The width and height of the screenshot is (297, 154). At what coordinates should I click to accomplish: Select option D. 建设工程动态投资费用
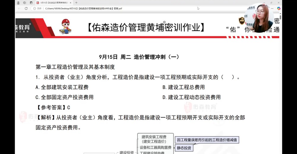pyautogui.click(x=192, y=97)
